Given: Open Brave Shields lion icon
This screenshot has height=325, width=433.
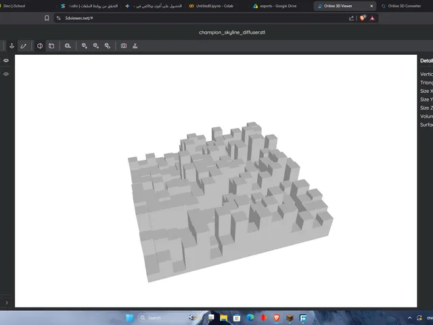Looking at the screenshot, I should pos(363,18).
